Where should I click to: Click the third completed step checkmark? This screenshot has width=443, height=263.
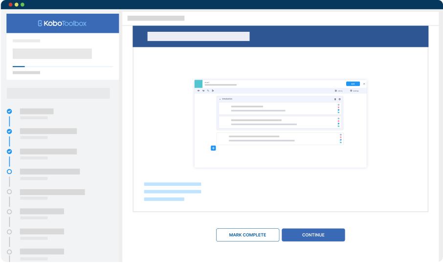pos(9,152)
